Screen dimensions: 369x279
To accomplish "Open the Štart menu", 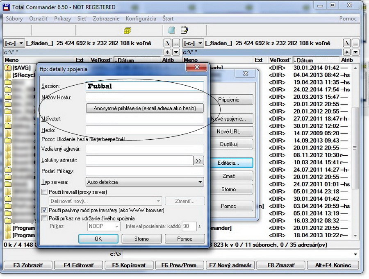I will point(168,18).
